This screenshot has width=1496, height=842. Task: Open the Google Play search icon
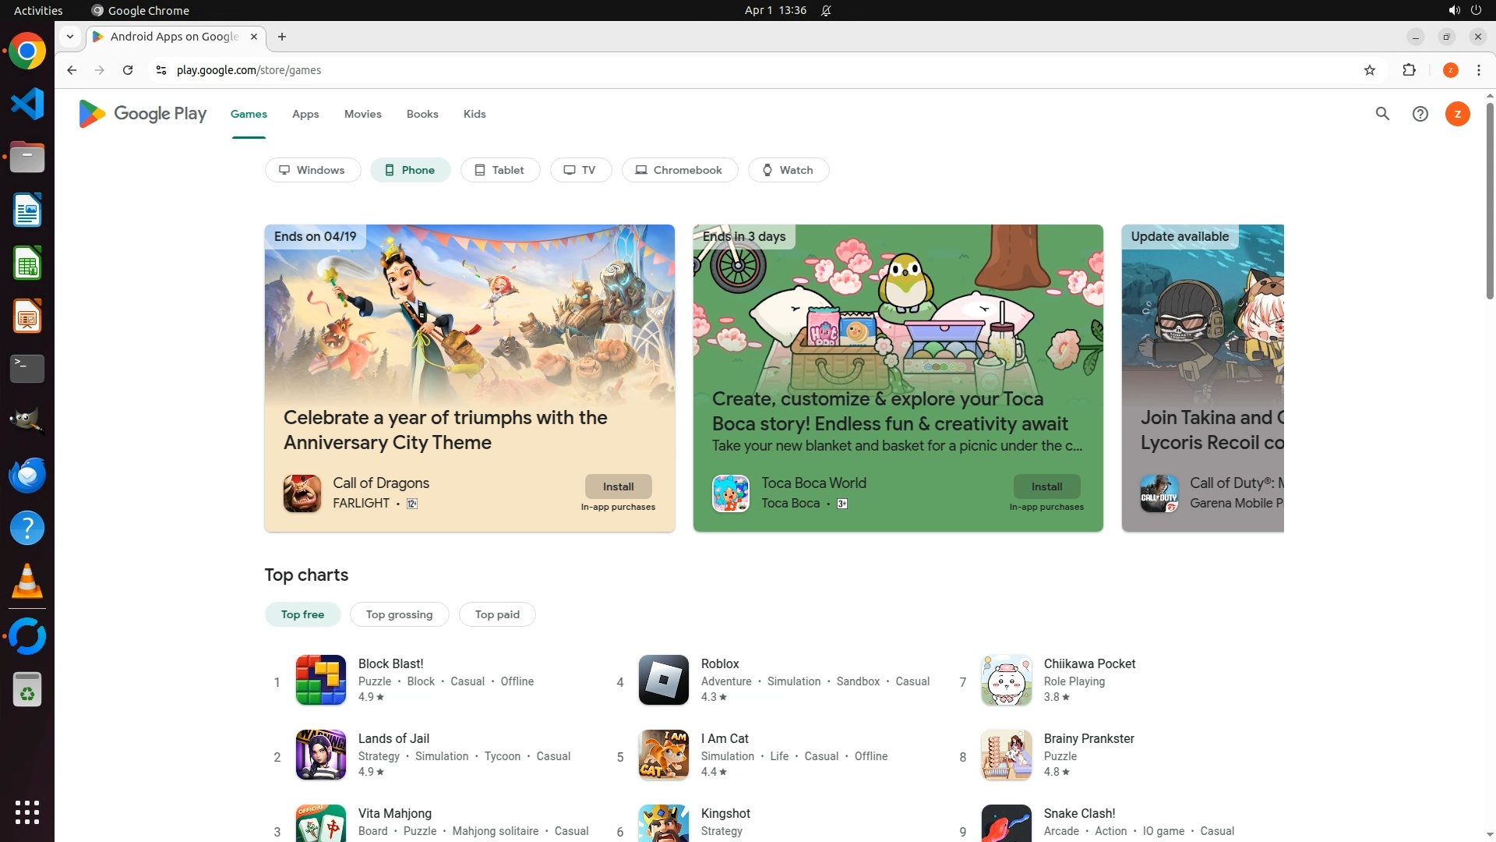[1382, 114]
